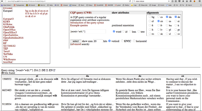This screenshot has width=202, height=111.
Task: Click the CQP query text field
Action: coord(88,31)
